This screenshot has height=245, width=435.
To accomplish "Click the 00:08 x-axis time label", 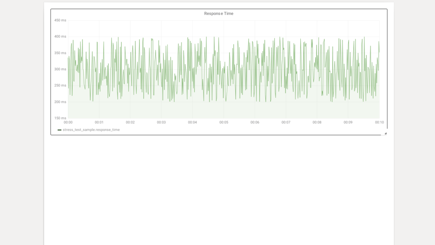I will click(317, 122).
